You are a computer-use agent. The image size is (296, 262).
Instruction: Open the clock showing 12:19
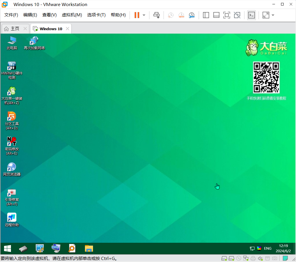(x=283, y=248)
